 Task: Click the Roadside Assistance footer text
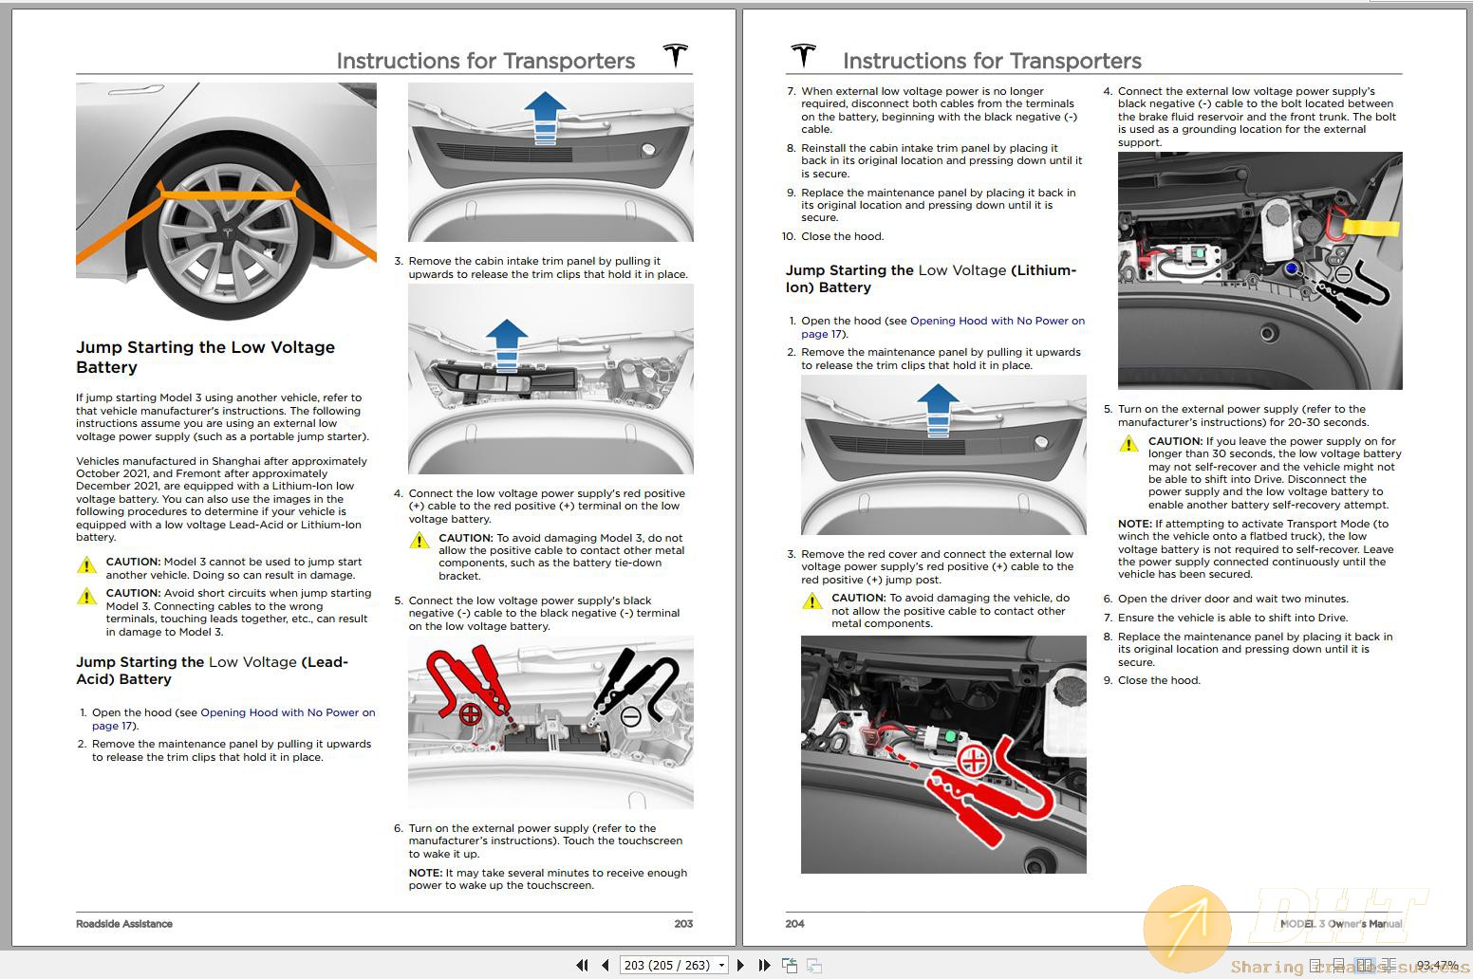(124, 924)
